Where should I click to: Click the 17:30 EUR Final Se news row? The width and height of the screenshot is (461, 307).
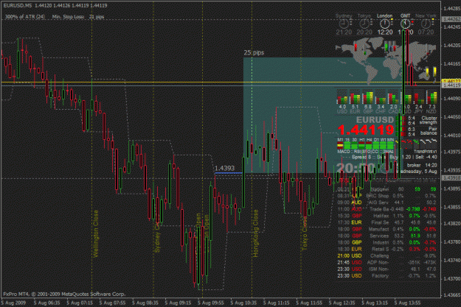[x=387, y=222]
